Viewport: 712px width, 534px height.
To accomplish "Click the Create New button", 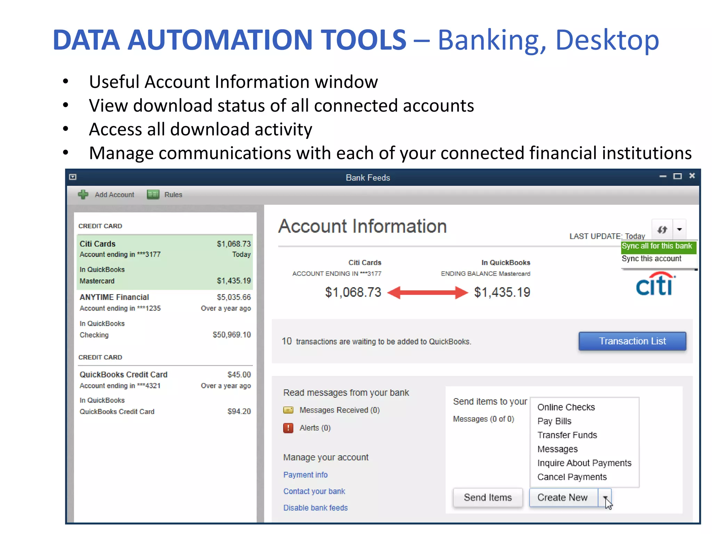I will coord(563,497).
